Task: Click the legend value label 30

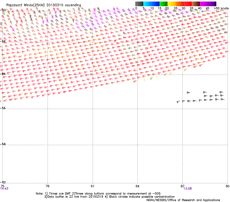Action: click(x=183, y=8)
